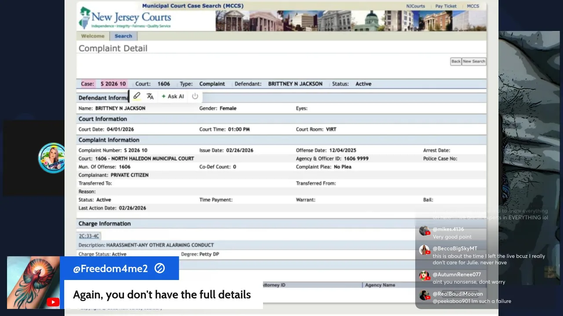The height and width of the screenshot is (316, 563).
Task: Click @mikes.4136 chat avatar
Action: tap(424, 231)
